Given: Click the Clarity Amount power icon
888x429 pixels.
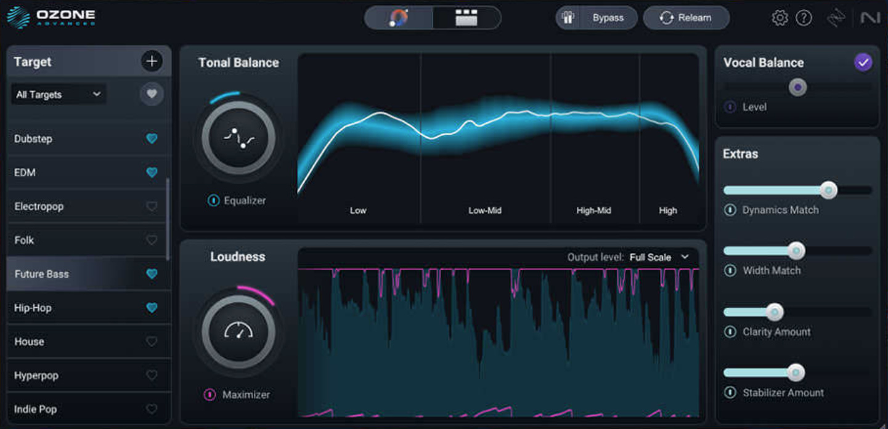Looking at the screenshot, I should coord(731,332).
